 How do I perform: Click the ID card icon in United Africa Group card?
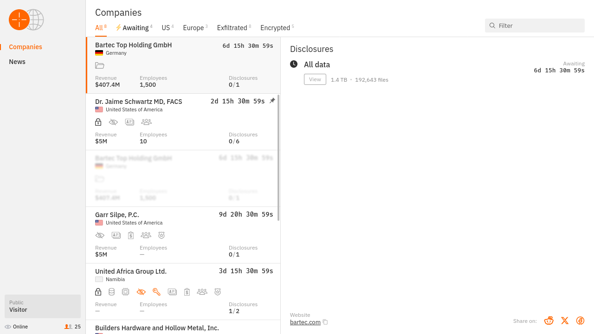tap(172, 292)
